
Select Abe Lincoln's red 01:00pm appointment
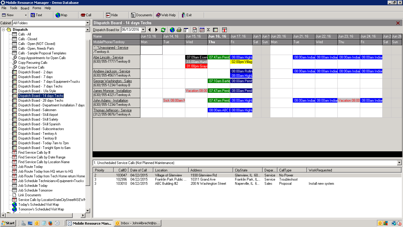[196, 66]
